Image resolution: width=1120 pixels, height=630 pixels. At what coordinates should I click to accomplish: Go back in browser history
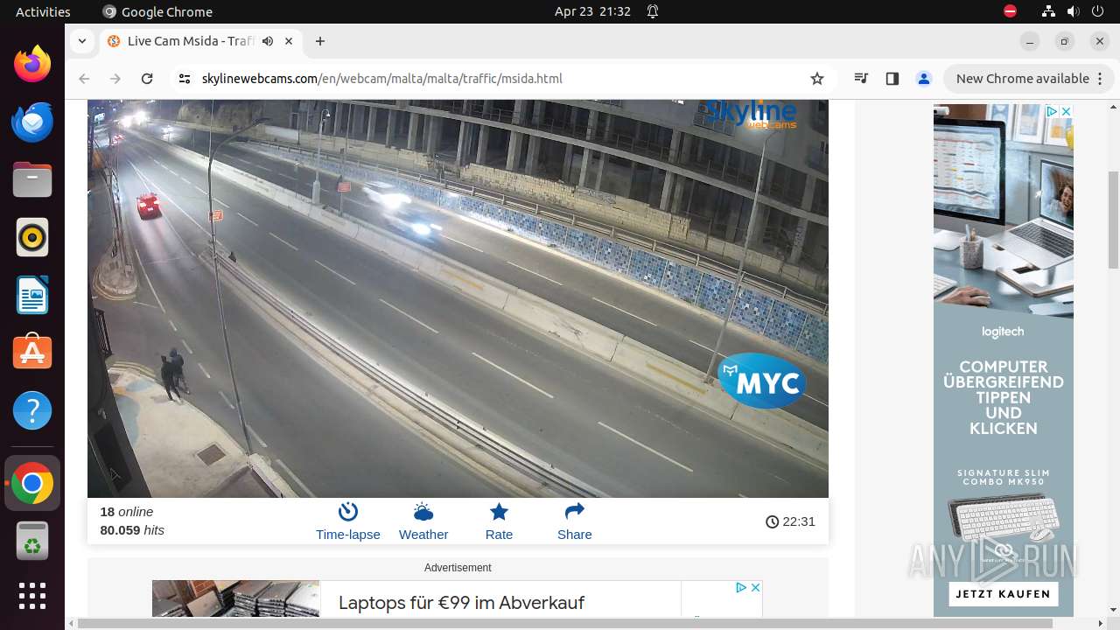click(84, 79)
